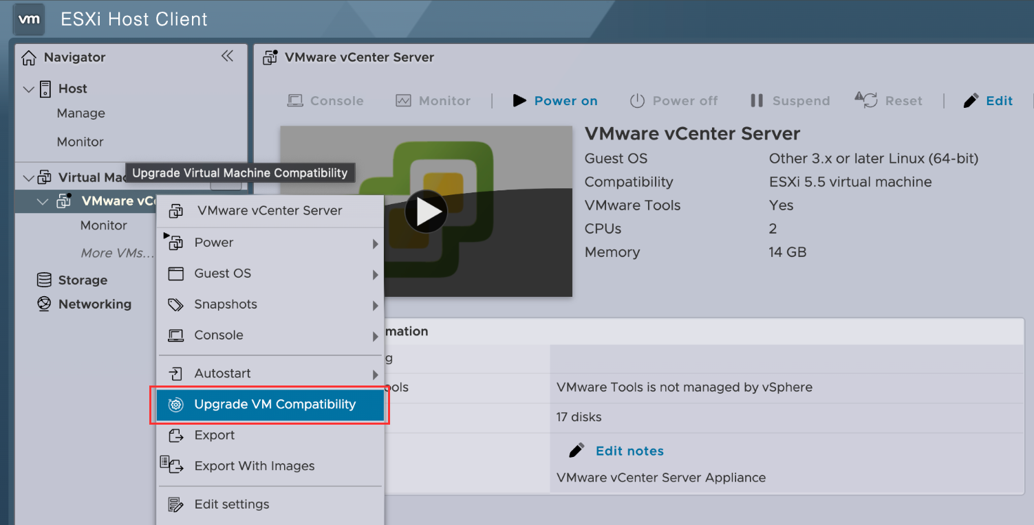Screen dimensions: 1034x525
Task: Click the Power on play triangle icon
Action: [x=519, y=100]
